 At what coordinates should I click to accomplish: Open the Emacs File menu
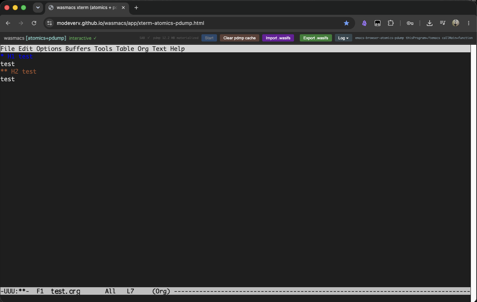coord(8,49)
